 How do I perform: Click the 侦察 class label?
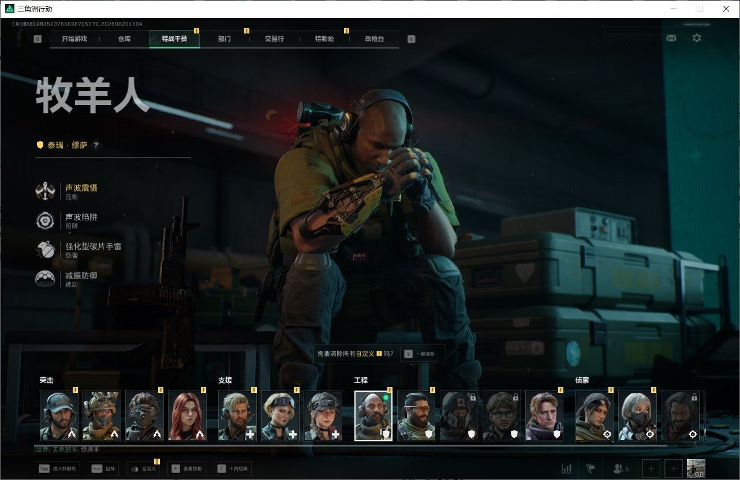pyautogui.click(x=582, y=381)
